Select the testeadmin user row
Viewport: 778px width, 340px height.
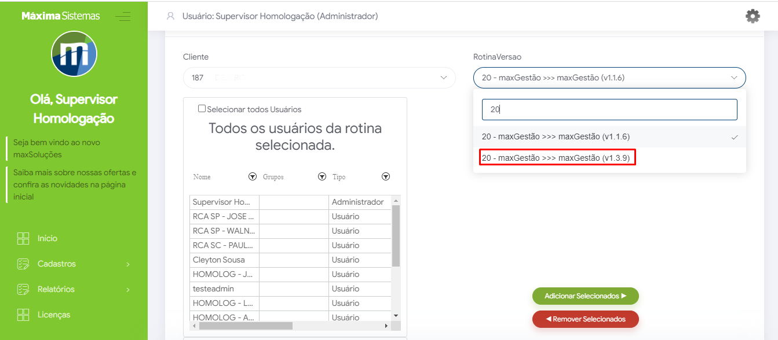[224, 289]
